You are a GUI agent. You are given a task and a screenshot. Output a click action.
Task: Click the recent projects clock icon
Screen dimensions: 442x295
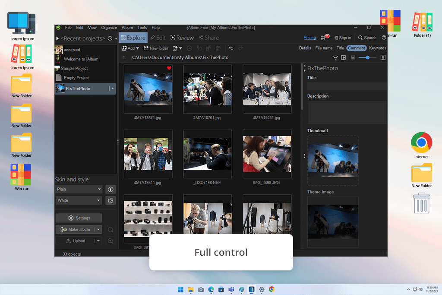click(x=110, y=38)
